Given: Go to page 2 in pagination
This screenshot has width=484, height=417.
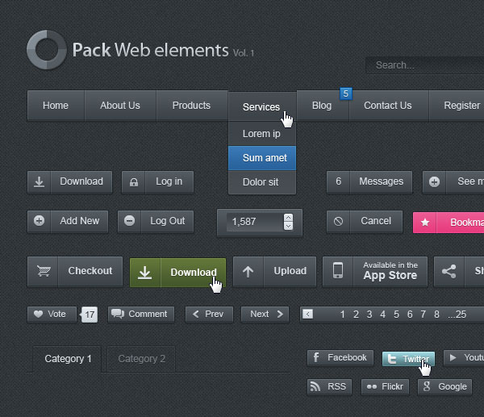Looking at the screenshot, I should tap(356, 315).
